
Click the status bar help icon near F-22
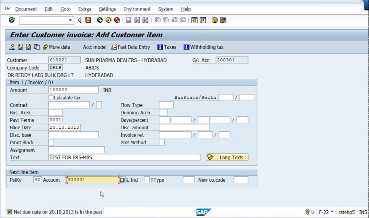click(x=307, y=212)
